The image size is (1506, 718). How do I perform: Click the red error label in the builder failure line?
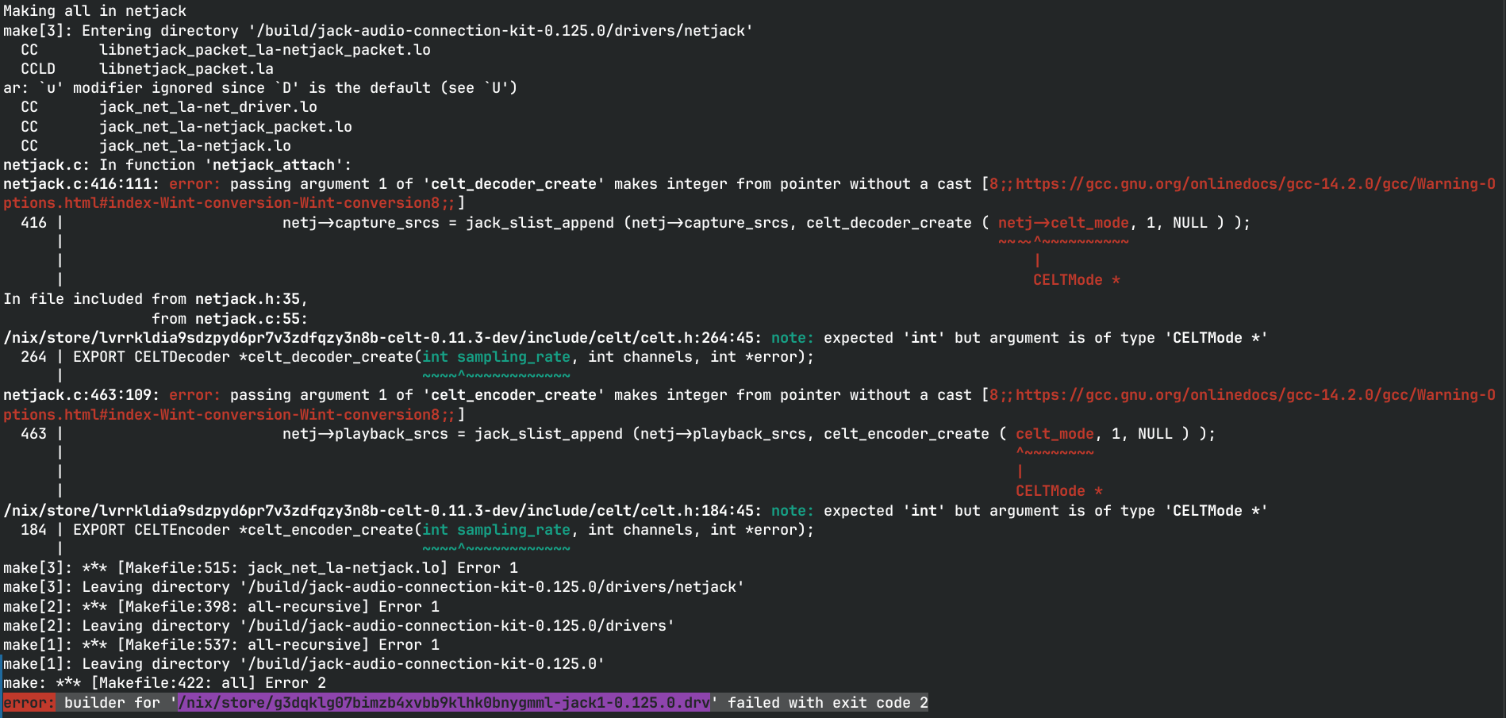click(x=29, y=703)
